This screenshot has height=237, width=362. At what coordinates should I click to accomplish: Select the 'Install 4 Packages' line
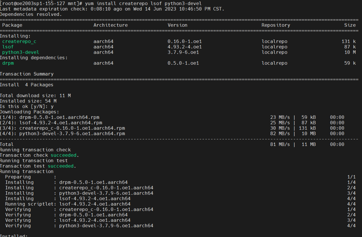(27, 85)
